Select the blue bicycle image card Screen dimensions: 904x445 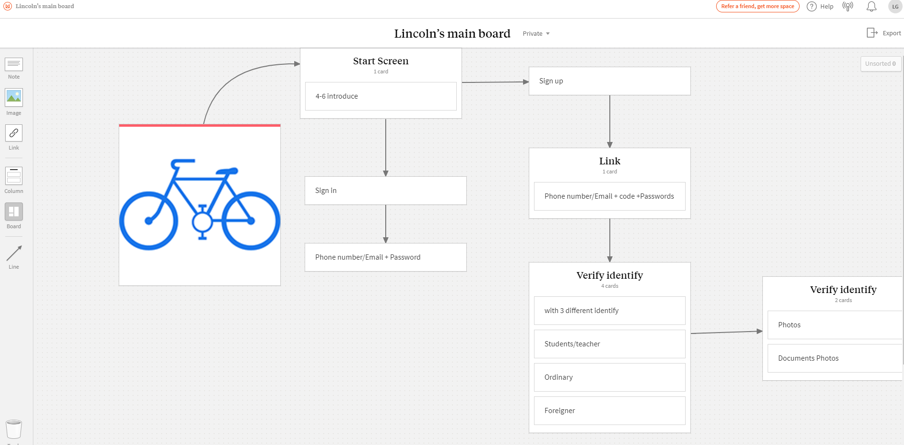(x=200, y=205)
